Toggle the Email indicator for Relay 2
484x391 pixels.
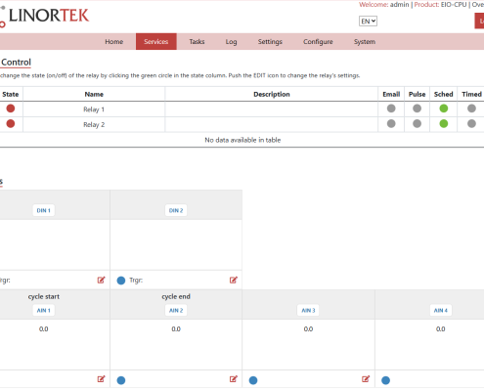pyautogui.click(x=391, y=124)
